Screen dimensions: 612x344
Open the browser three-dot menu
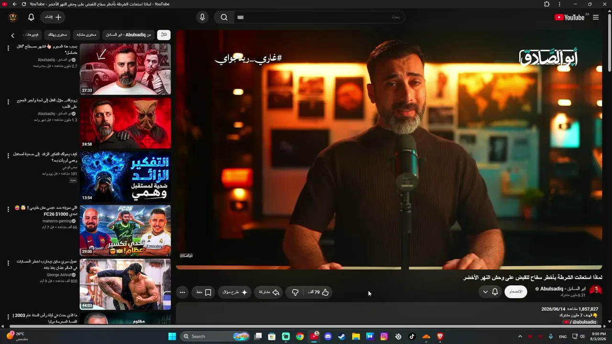(x=559, y=4)
